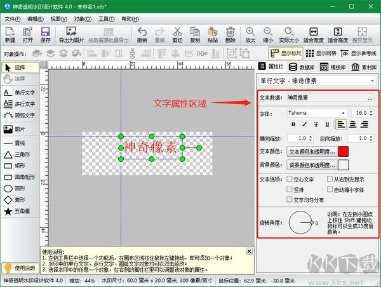Click the 复制 (Copy) icon
Viewport: 381px width, 287px height.
(195, 35)
